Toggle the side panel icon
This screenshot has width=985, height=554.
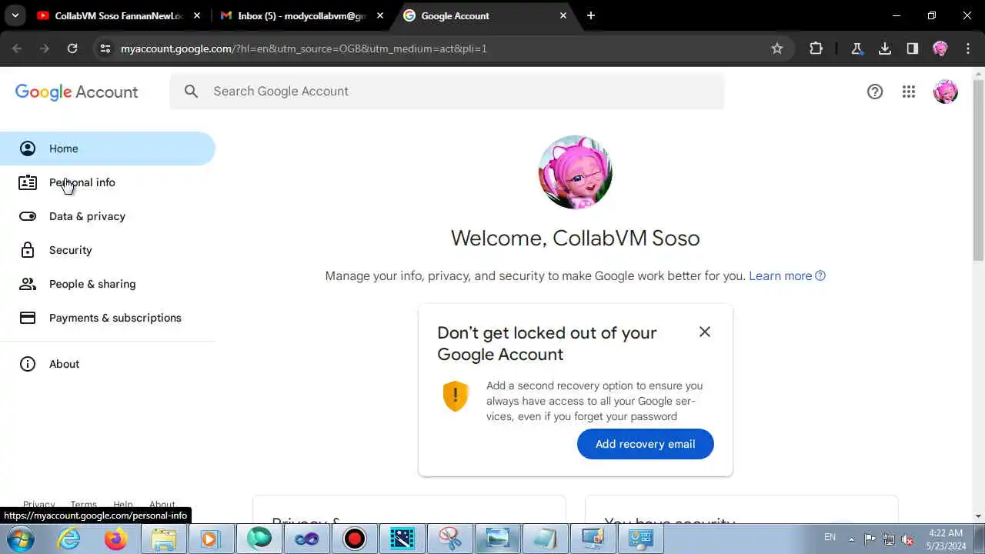coord(913,48)
